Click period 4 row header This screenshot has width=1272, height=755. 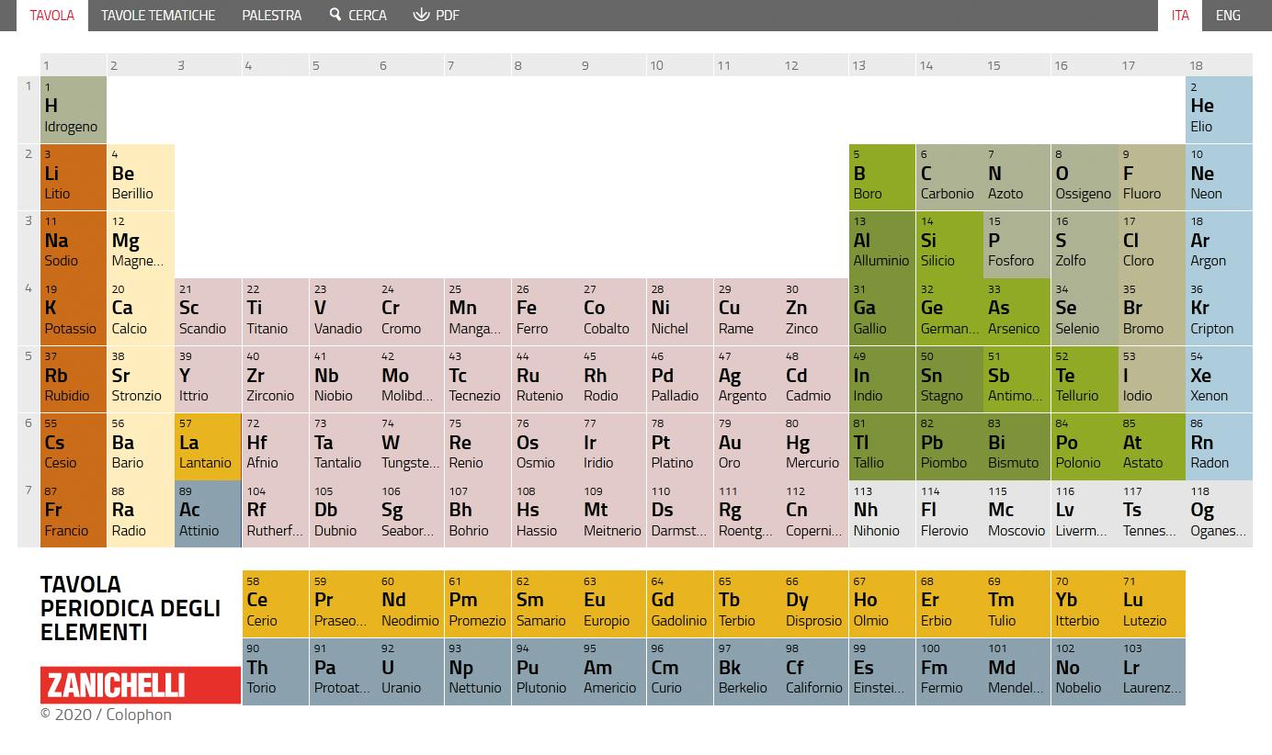coord(28,312)
